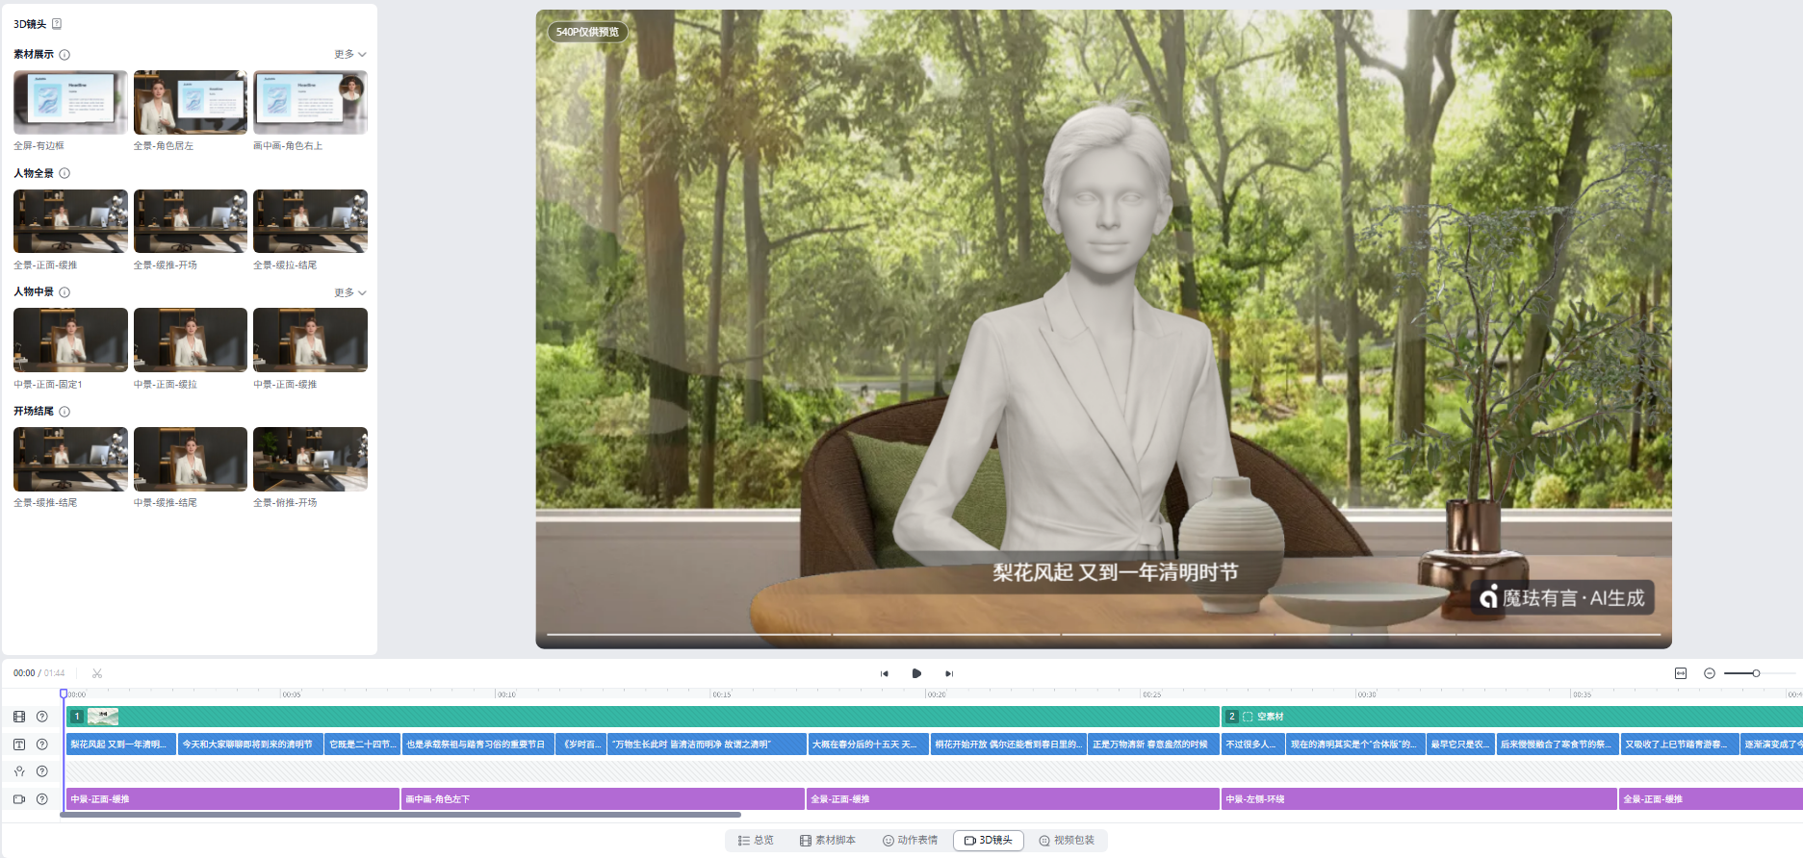Click info icon beside 人物全景

click(x=64, y=173)
